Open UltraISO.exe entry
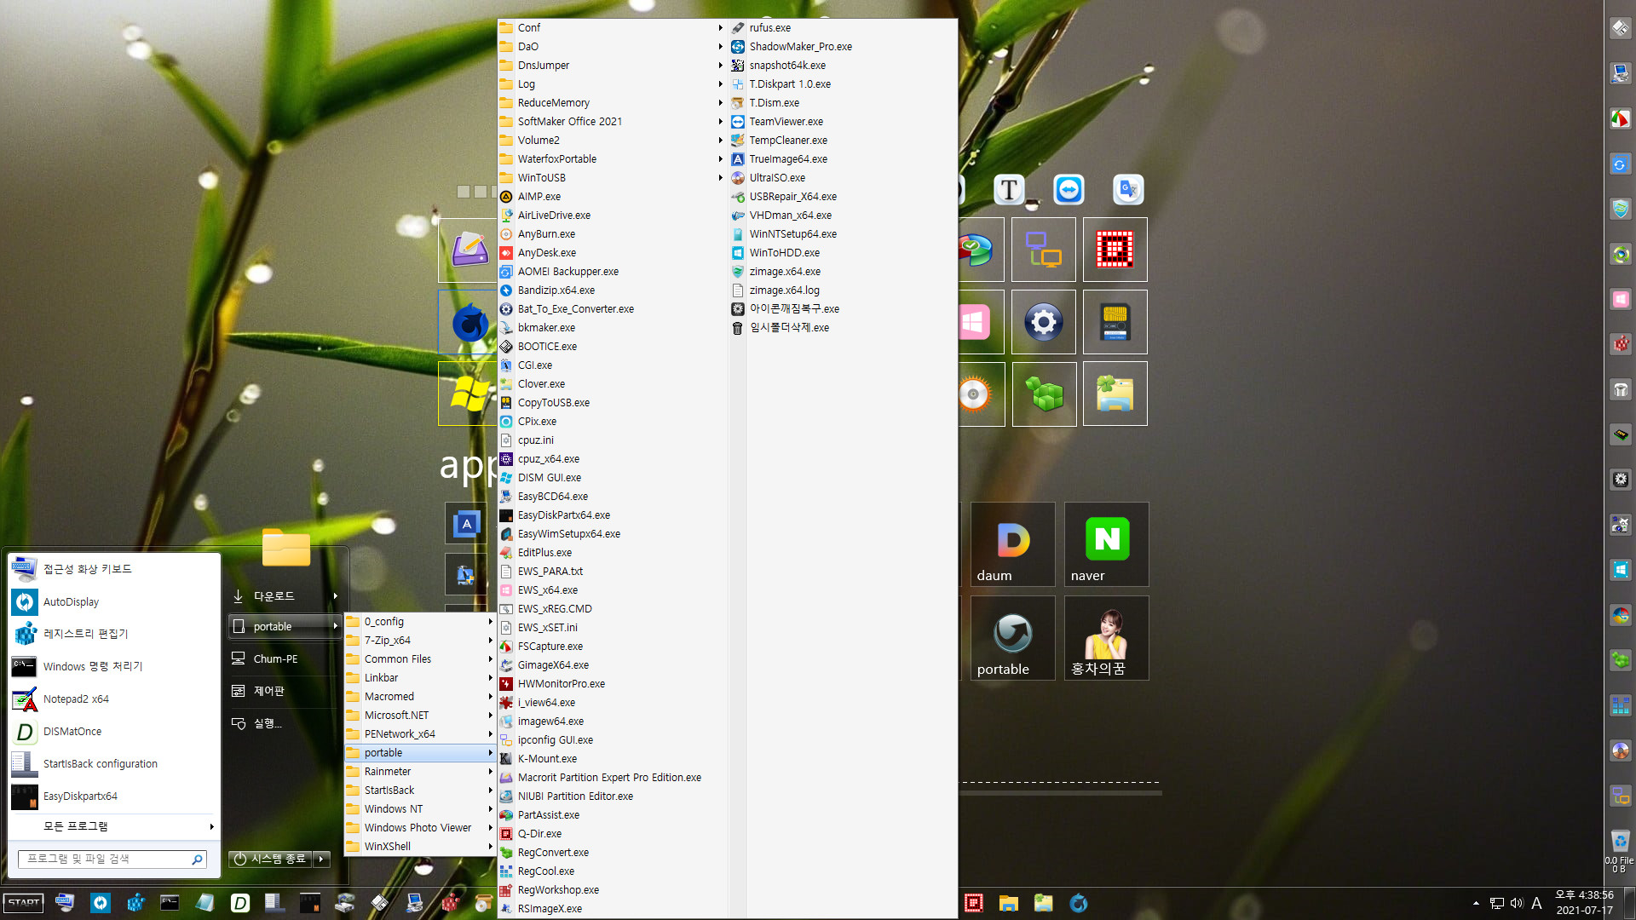The width and height of the screenshot is (1636, 920). point(777,178)
